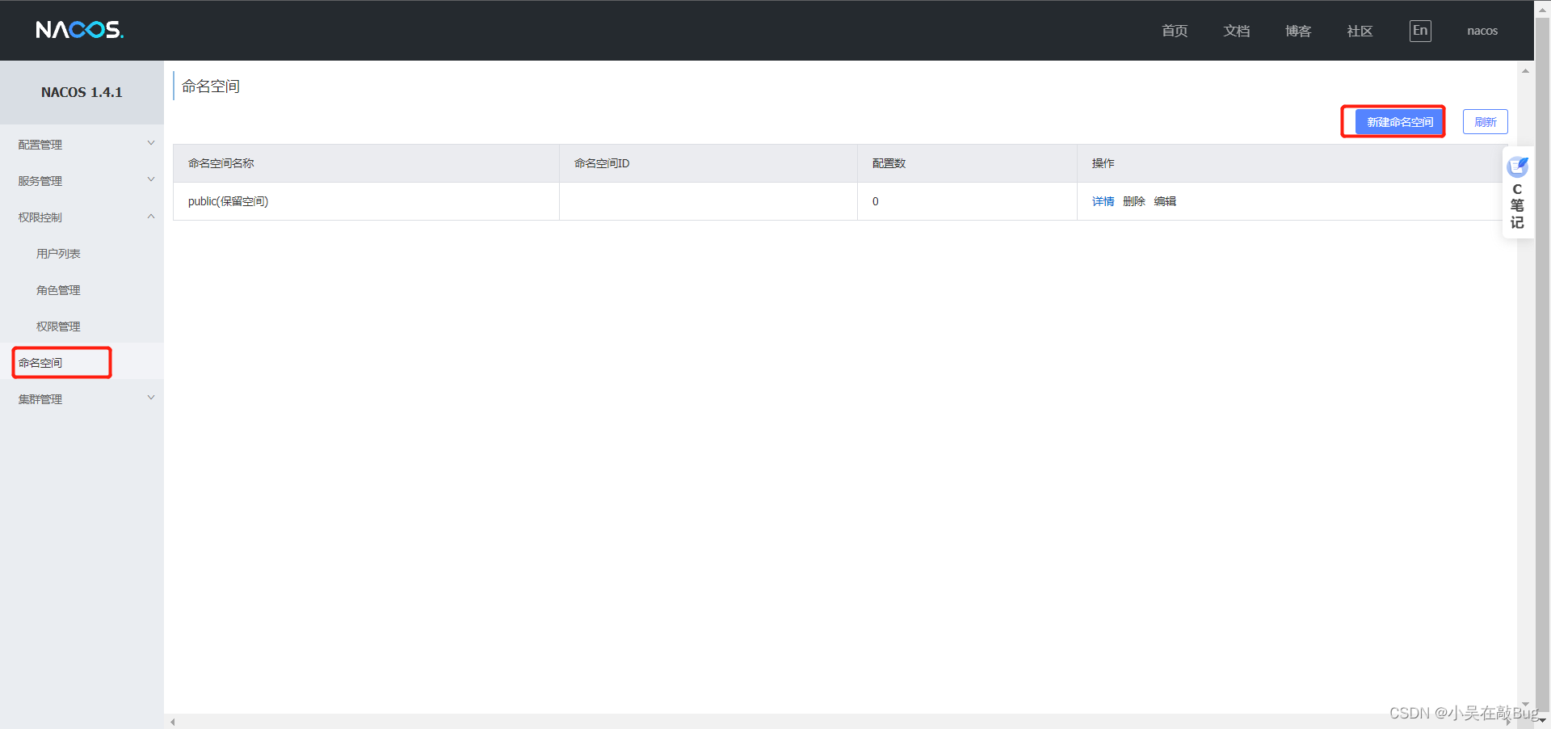Click the vertical scrollbar up arrow
The image size is (1551, 729).
1525,70
